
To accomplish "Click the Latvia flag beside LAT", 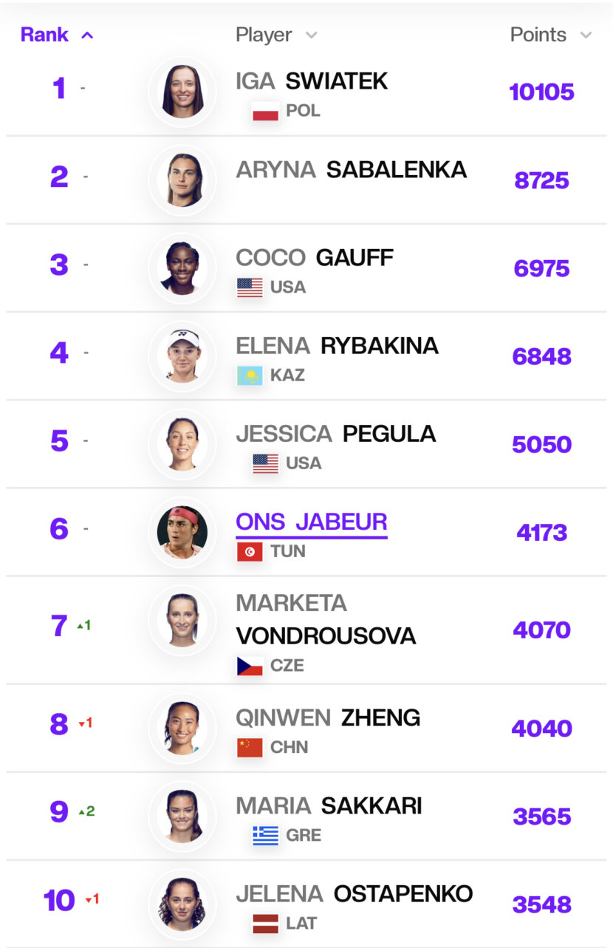I will point(265,924).
